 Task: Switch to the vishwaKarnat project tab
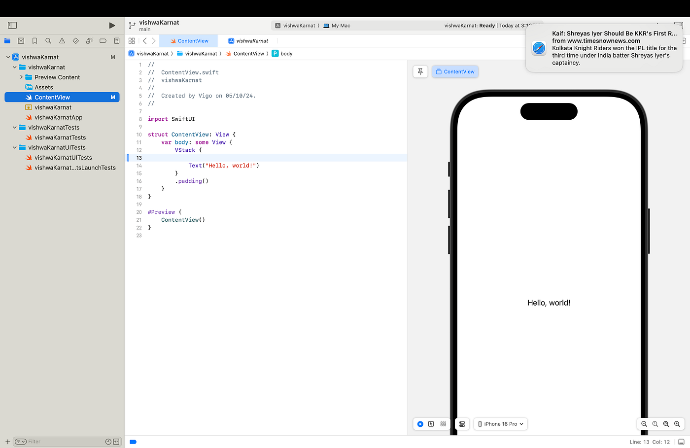click(x=248, y=41)
